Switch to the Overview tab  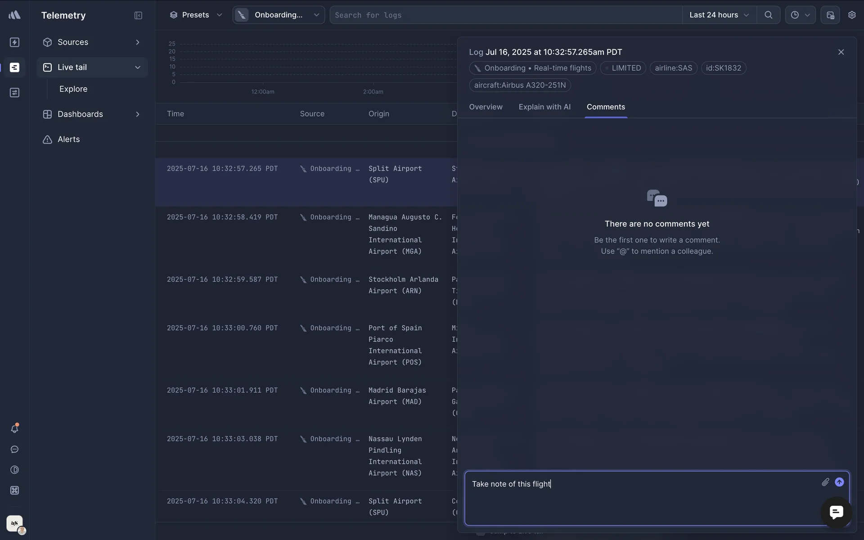(x=486, y=107)
